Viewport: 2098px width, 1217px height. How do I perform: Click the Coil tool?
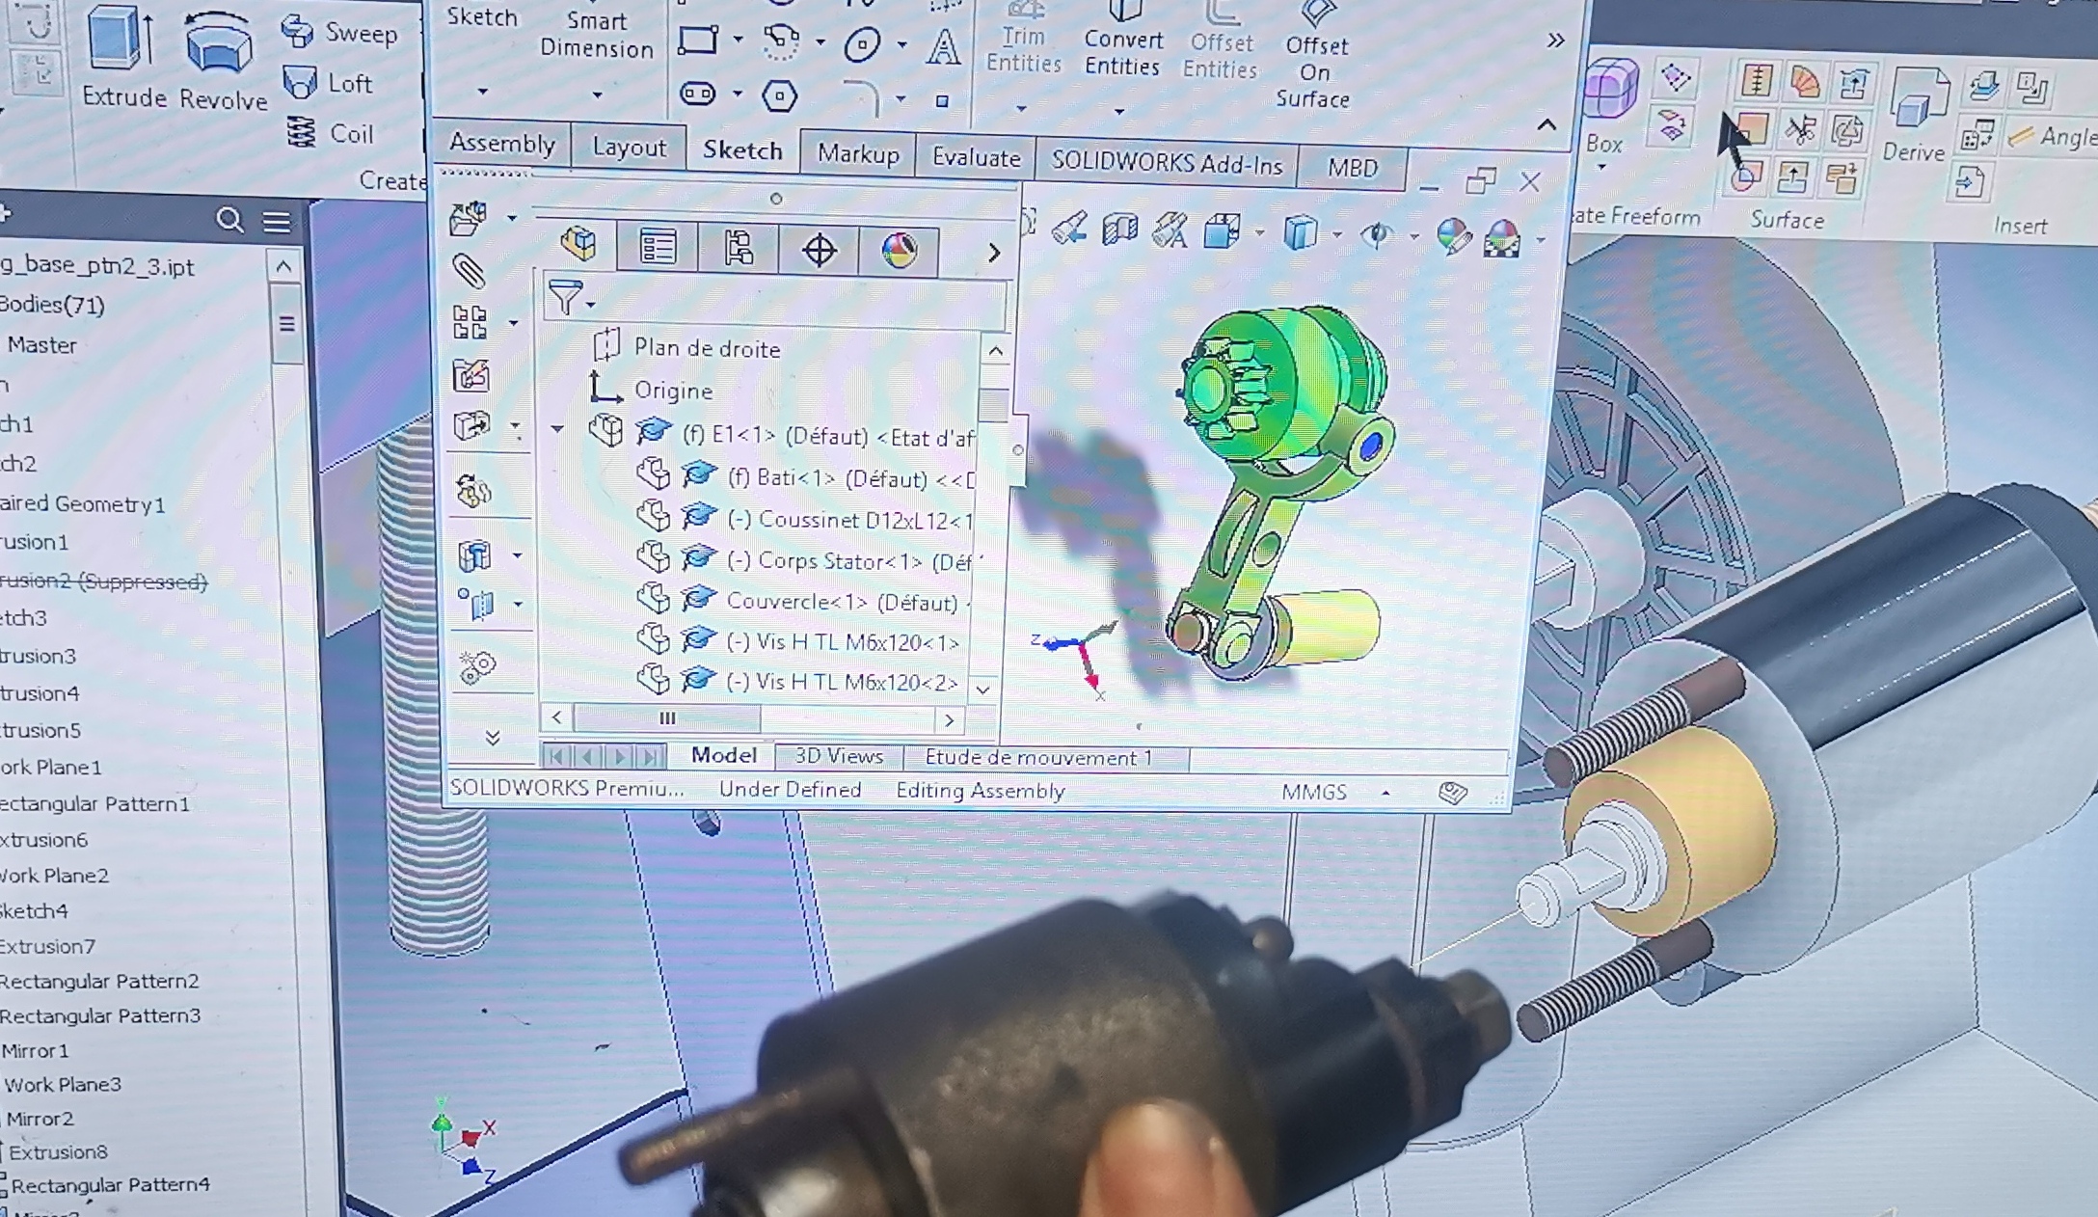click(330, 133)
